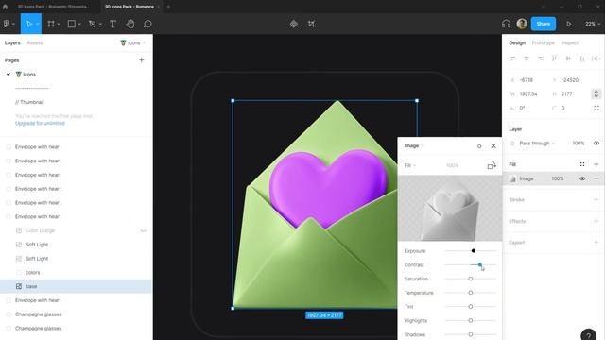Open the Image fill type dropdown
605x340 pixels.
(414, 146)
